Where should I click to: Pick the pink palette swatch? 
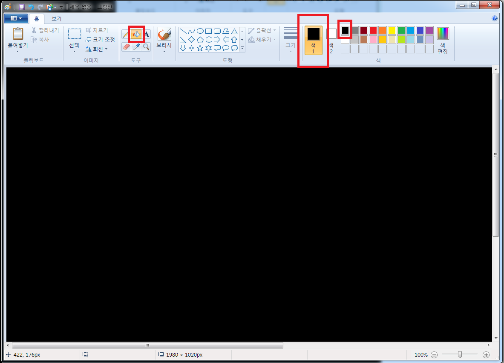373,40
